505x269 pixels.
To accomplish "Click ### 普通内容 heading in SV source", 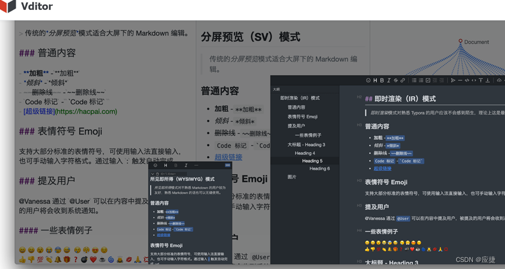I will (x=47, y=53).
